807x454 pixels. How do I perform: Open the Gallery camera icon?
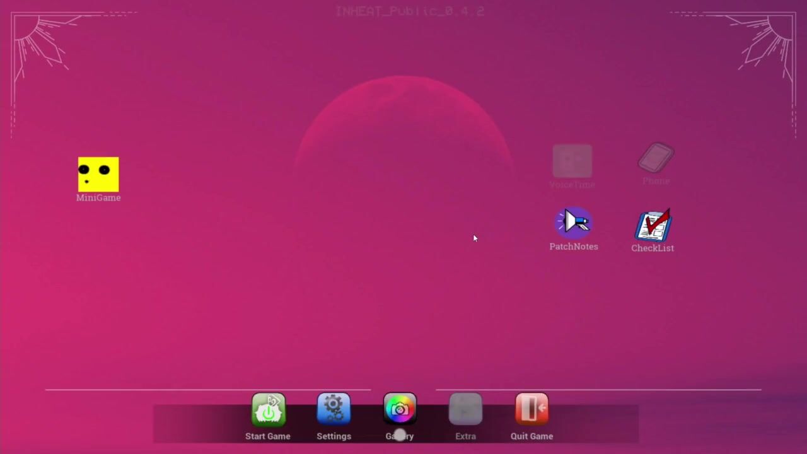coord(400,409)
